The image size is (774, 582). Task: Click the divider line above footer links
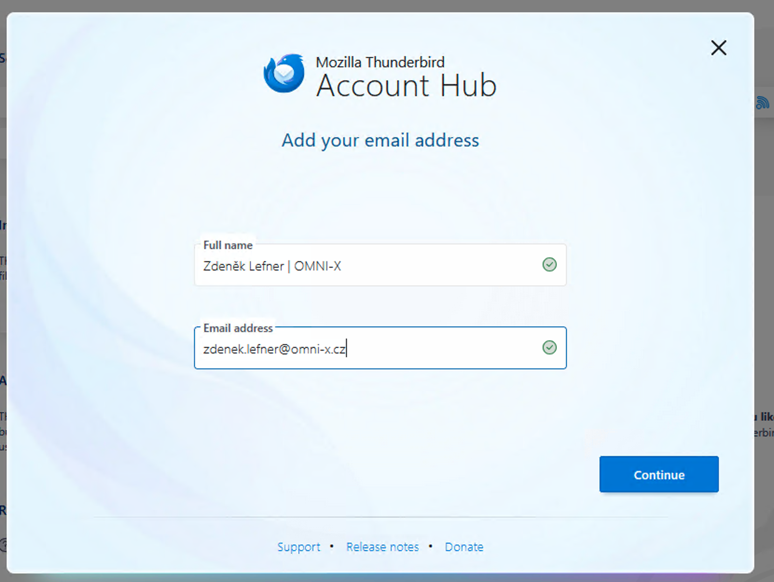point(380,517)
